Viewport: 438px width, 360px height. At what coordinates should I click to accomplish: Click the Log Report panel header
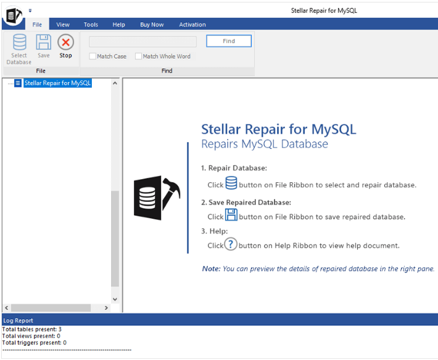pyautogui.click(x=220, y=320)
